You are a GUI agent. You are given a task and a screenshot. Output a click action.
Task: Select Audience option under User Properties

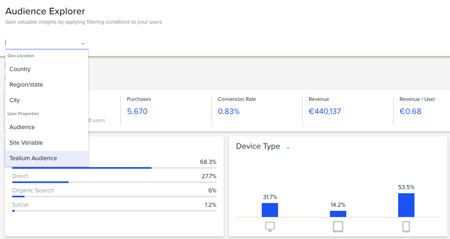22,127
